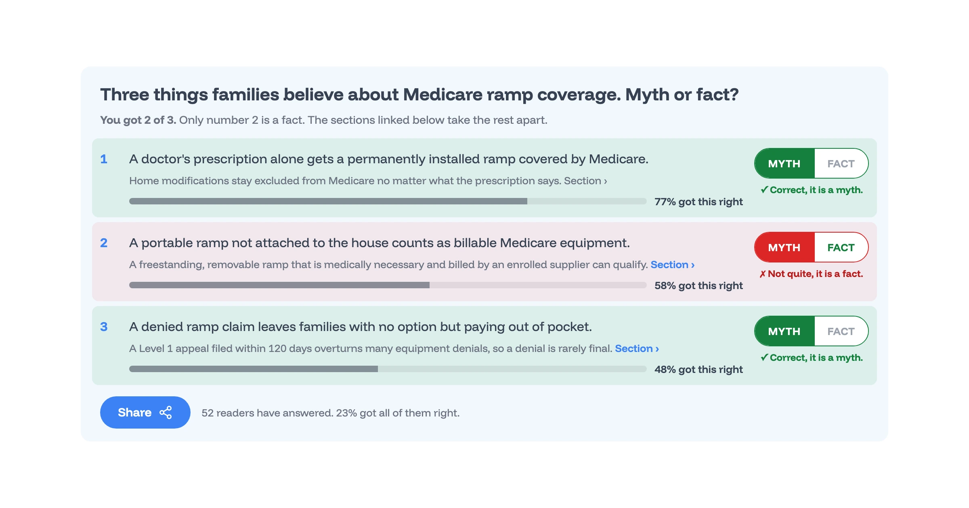969x508 pixels.
Task: Choose MYTH for the doctor's prescription statement
Action: pyautogui.click(x=784, y=163)
